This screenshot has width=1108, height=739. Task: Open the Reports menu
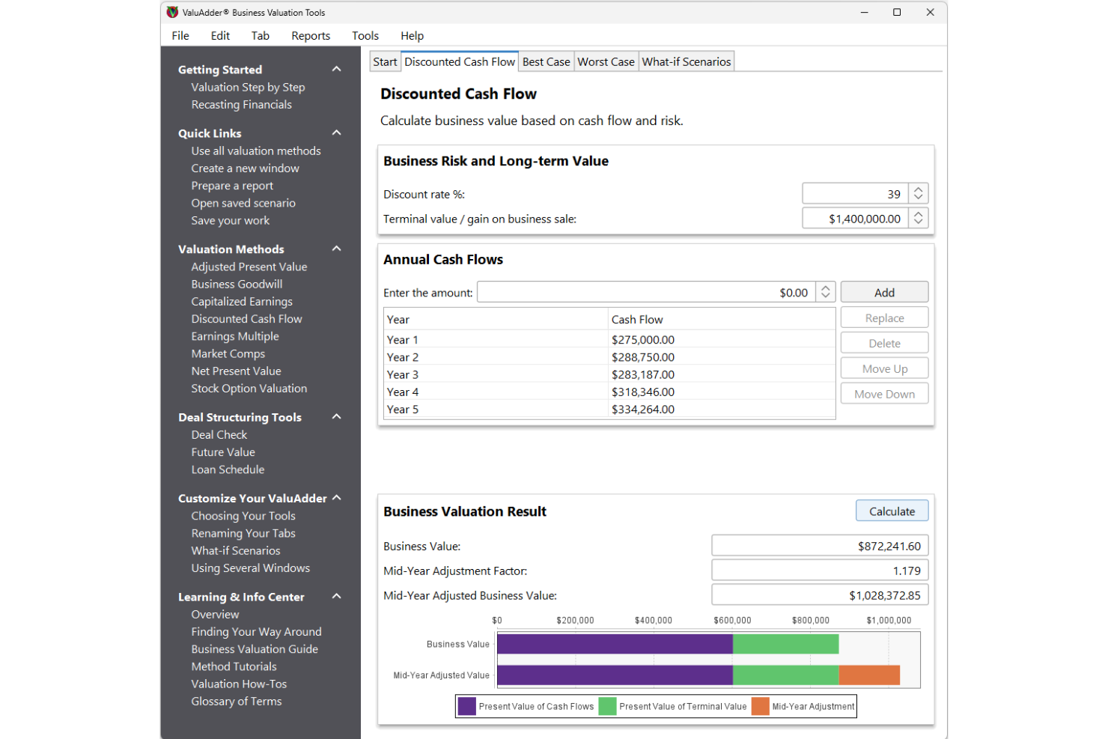311,35
